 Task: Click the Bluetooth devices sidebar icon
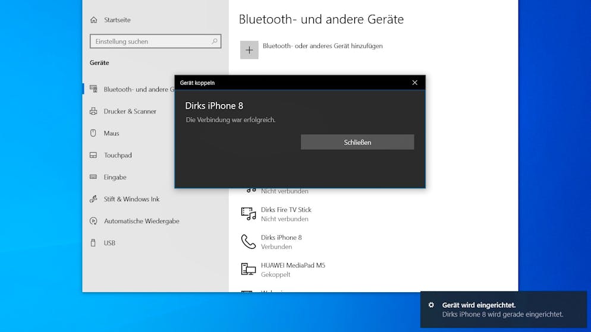[x=93, y=89]
